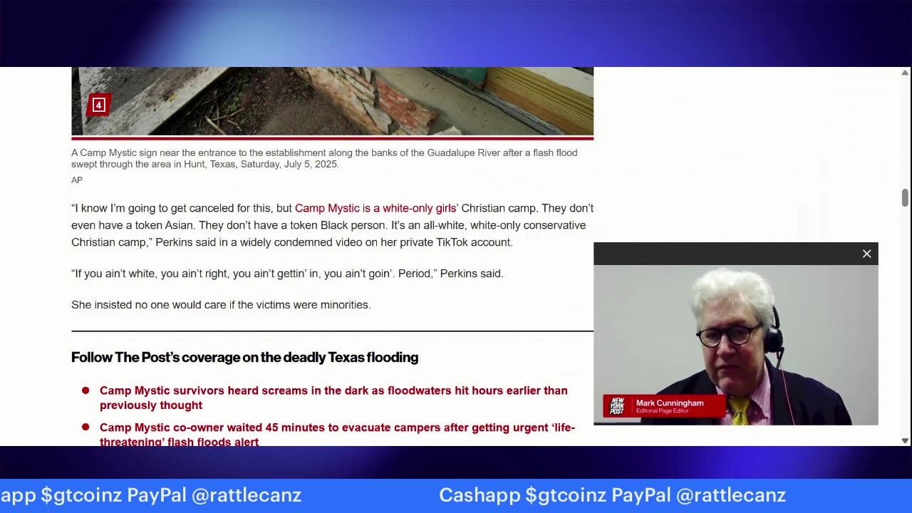Viewport: 912px width, 513px height.
Task: Click the Mark Cunningham video feed
Action: (x=735, y=345)
